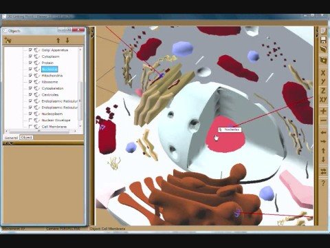Select the Protein tree row
This screenshot has height=248, width=330.
(47, 63)
